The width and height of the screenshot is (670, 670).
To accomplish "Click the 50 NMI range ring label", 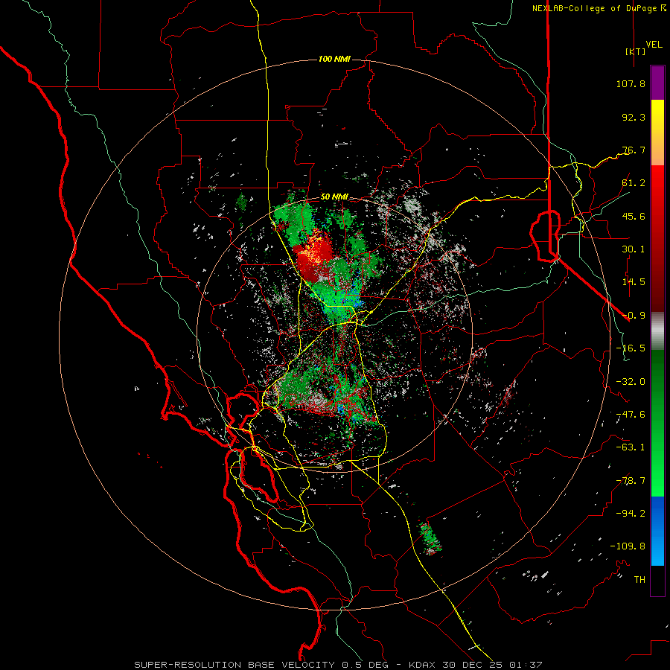I will 334,197.
